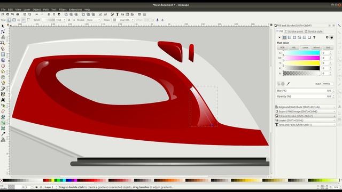
Task: Click the Magenta M slider
Action: tap(301, 58)
